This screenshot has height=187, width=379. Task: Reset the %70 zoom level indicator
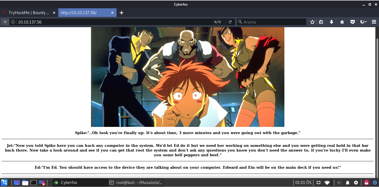tap(217, 22)
